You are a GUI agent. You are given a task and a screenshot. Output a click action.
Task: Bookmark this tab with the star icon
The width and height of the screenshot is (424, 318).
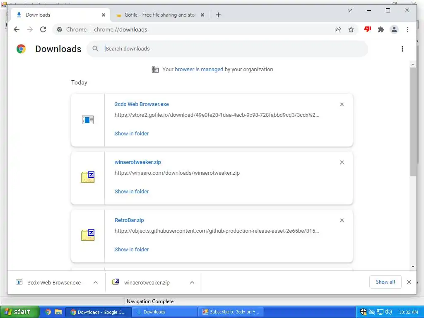[351, 29]
